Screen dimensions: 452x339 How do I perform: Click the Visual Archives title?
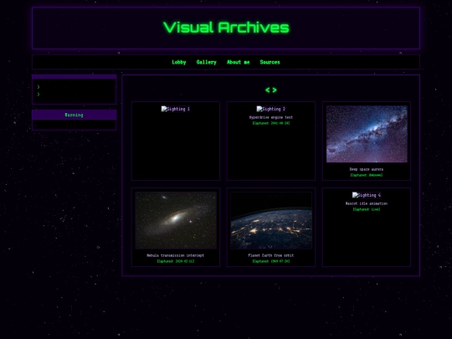point(226,28)
